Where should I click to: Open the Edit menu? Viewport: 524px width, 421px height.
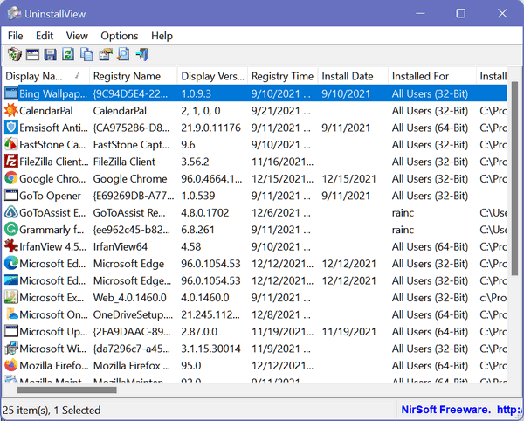pos(45,36)
